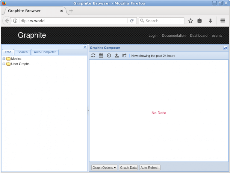Open the Firefox hamburger menu

[x=223, y=21]
